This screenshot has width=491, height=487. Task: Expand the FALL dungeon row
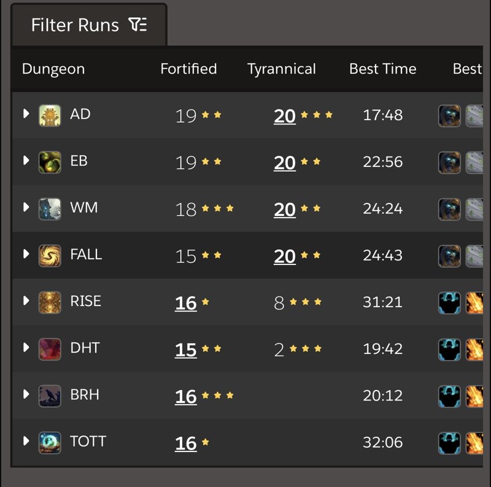[26, 254]
